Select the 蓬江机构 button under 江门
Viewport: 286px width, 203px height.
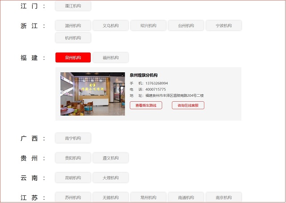(73, 6)
